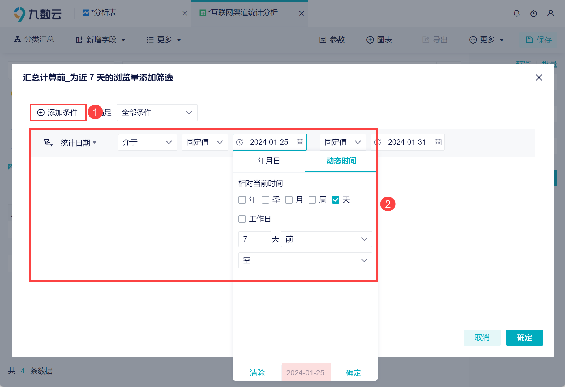The image size is (565, 387).
Task: Click the notification bell icon
Action: [x=516, y=13]
